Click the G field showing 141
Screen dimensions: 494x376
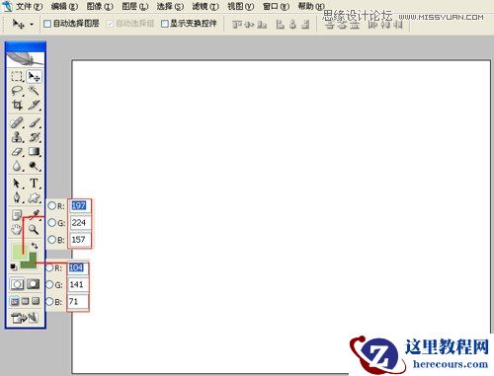point(78,284)
